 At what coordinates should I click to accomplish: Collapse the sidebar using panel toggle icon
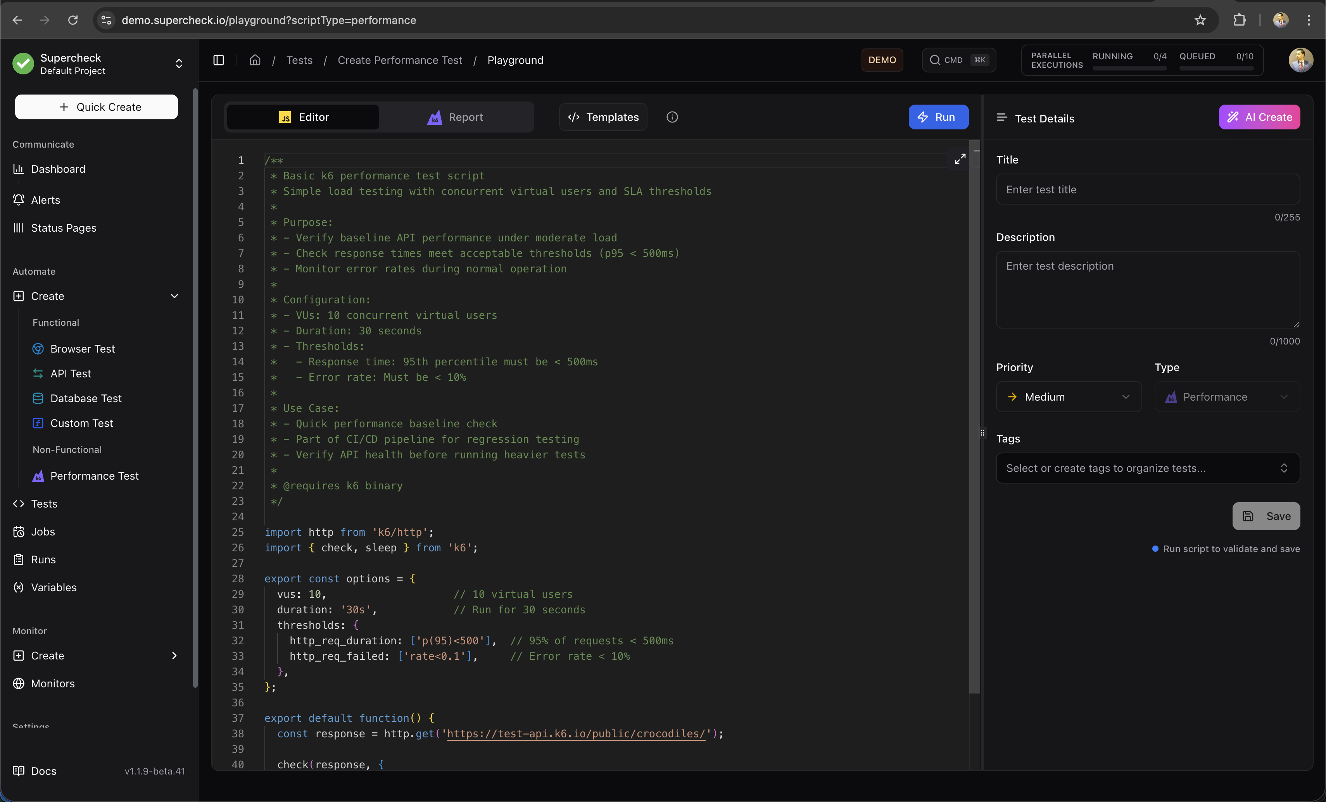(219, 60)
